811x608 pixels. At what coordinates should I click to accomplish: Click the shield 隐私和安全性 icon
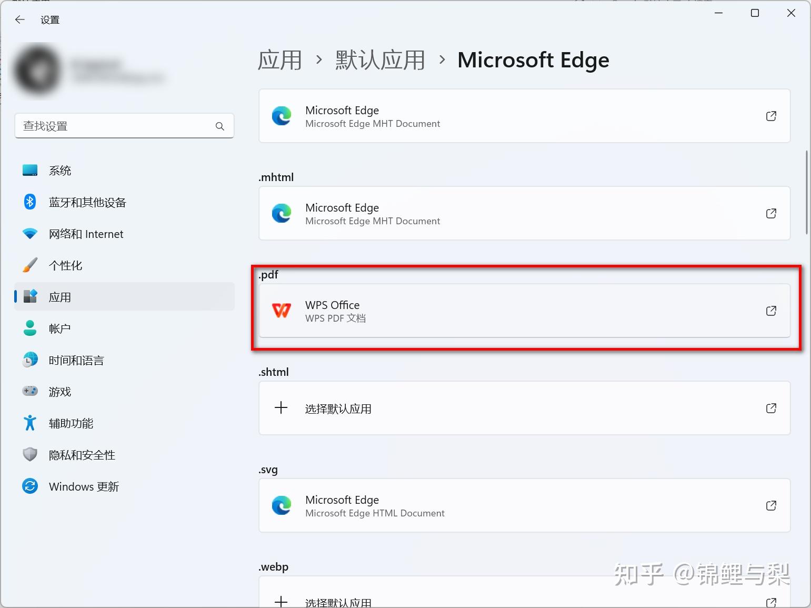tap(30, 454)
